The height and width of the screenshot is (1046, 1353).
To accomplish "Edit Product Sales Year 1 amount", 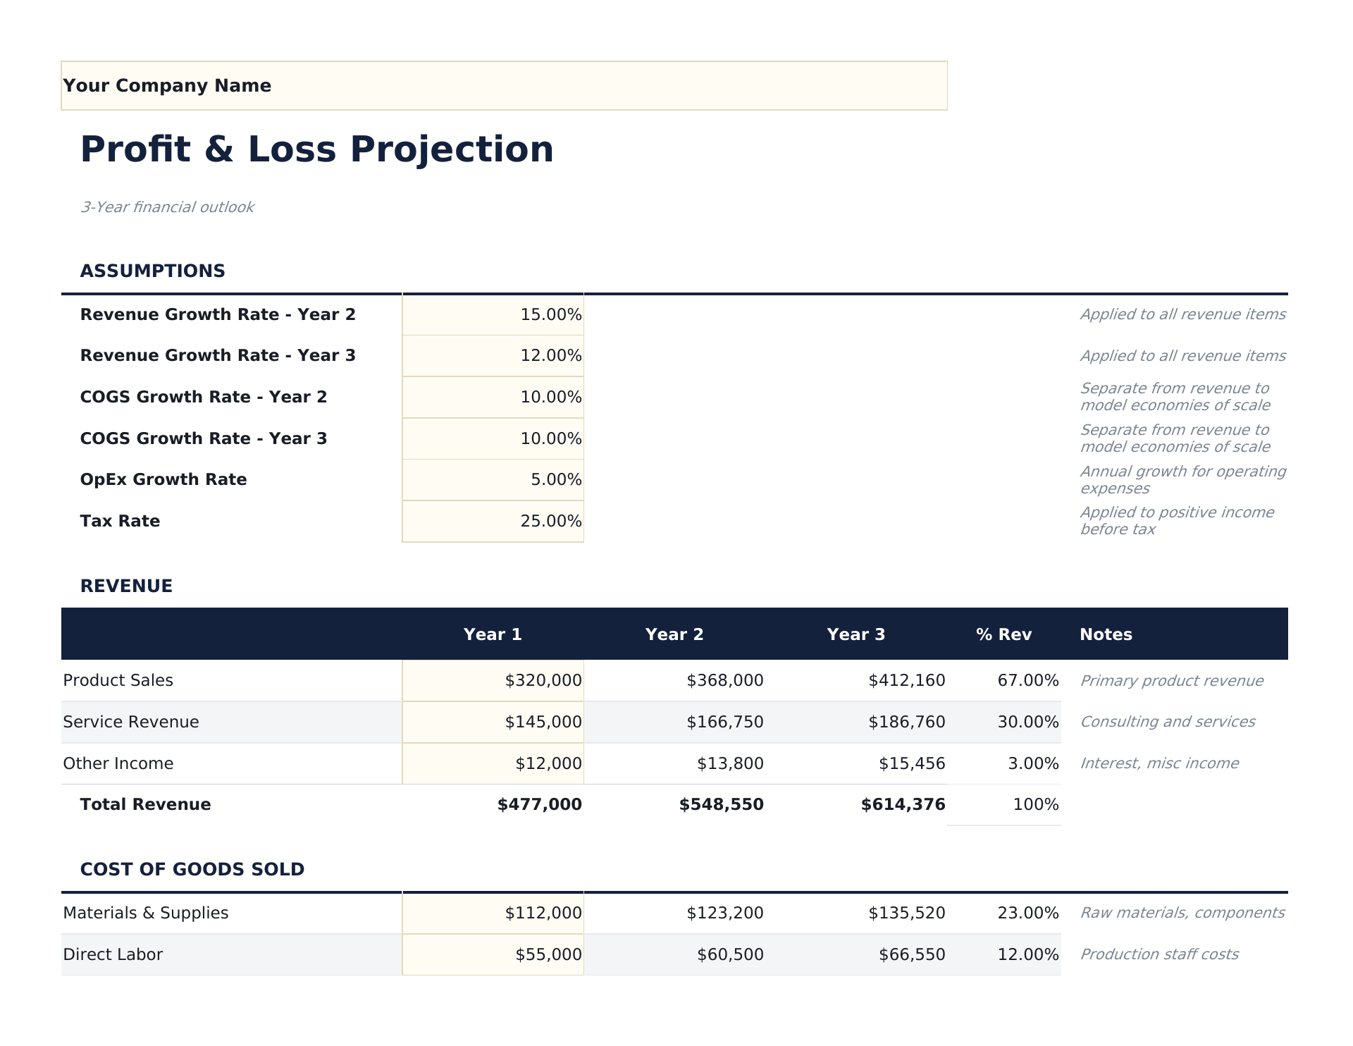I will pos(493,680).
